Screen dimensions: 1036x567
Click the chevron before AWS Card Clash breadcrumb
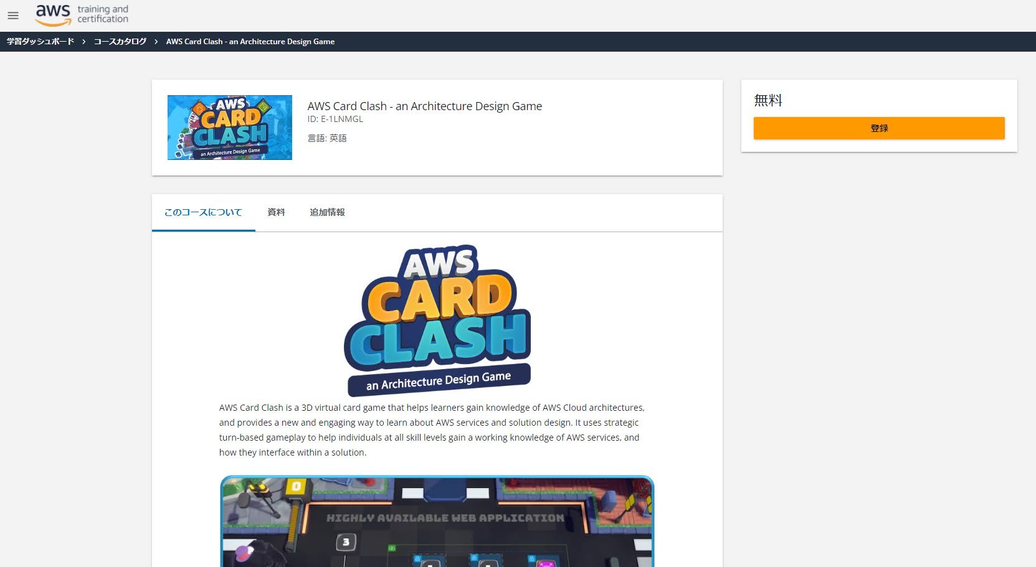[156, 41]
